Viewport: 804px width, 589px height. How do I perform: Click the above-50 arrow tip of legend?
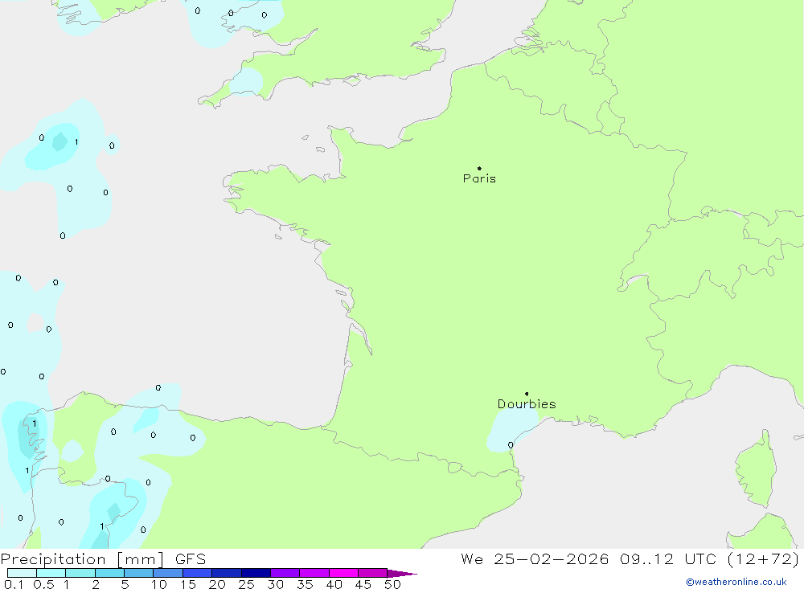(402, 574)
